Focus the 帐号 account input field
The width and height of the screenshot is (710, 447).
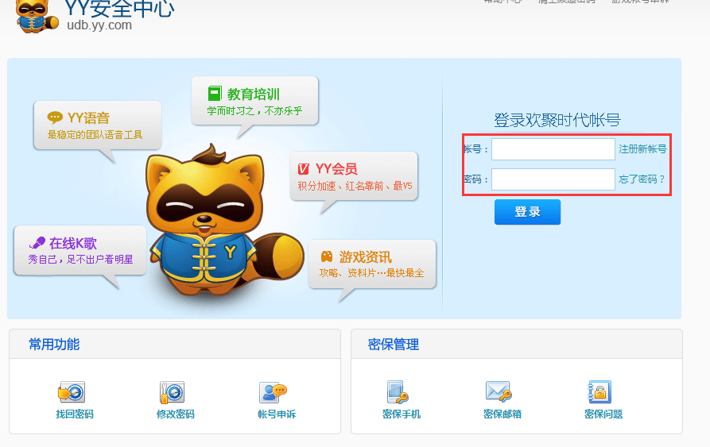553,149
